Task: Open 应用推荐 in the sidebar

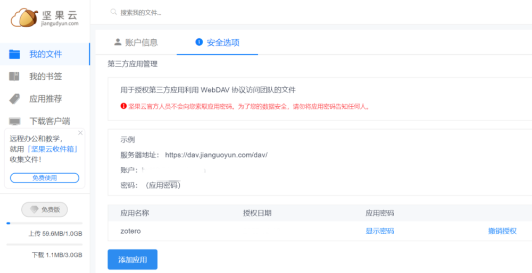Action: (45, 99)
